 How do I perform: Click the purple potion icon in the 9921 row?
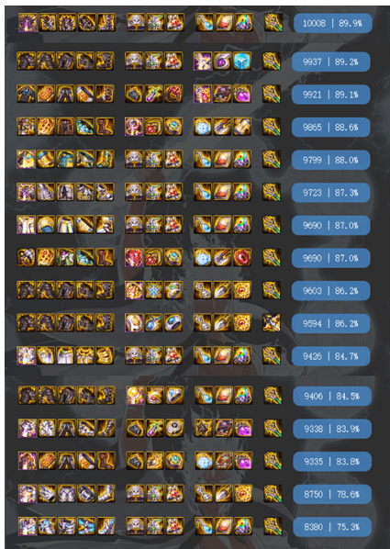[x=242, y=94]
